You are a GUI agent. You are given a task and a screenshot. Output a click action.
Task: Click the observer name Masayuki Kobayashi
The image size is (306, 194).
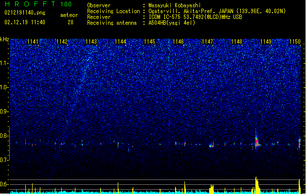(175, 5)
